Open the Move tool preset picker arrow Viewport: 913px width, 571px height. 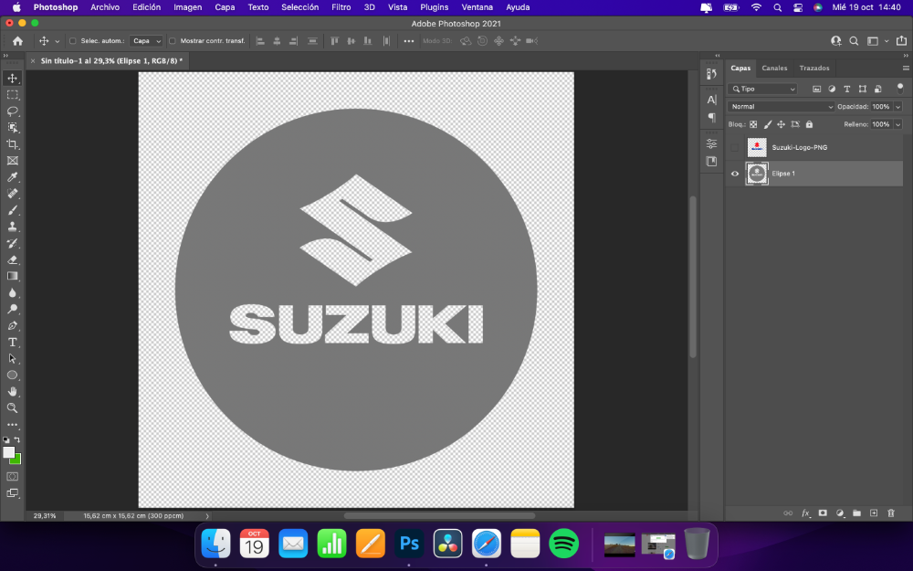(x=57, y=41)
